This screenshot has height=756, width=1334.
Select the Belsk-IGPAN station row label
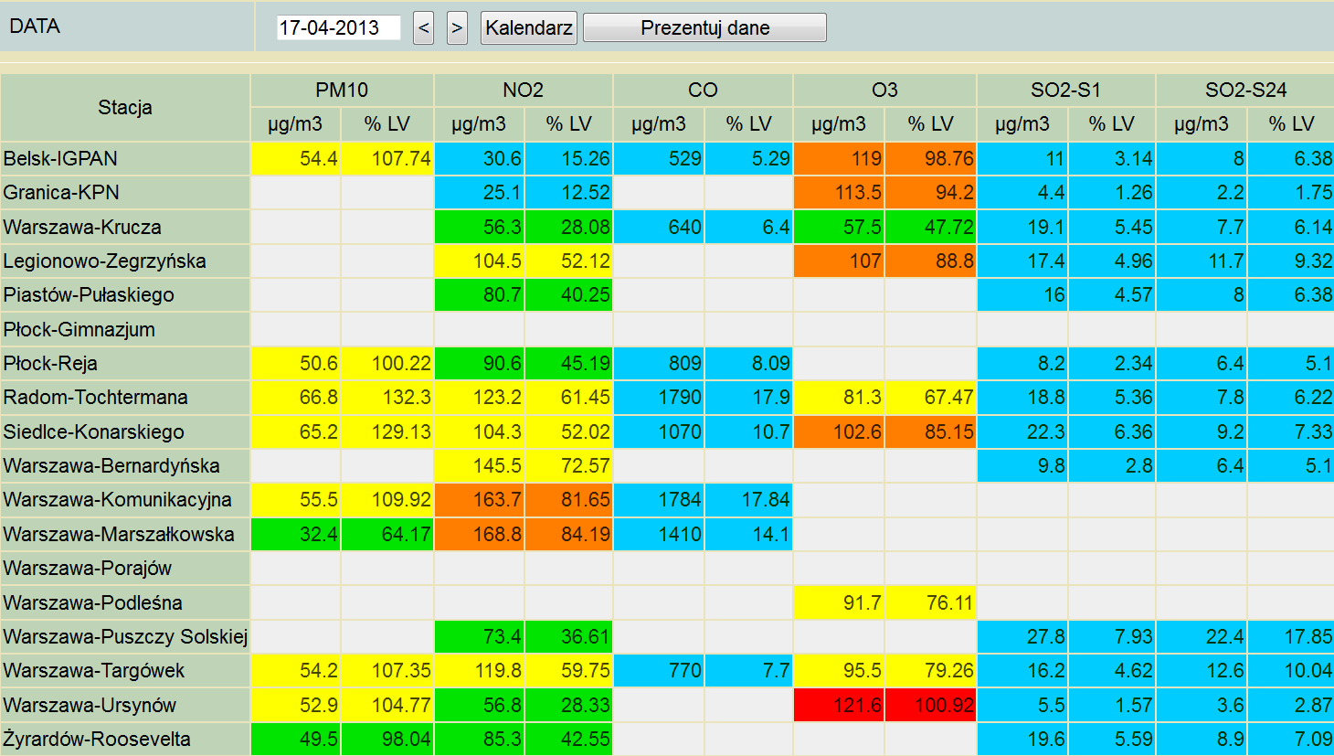tap(125, 158)
